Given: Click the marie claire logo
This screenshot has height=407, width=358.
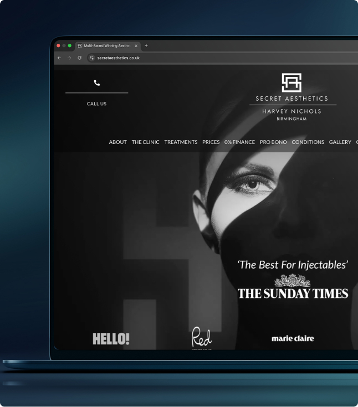Looking at the screenshot, I should (x=293, y=338).
